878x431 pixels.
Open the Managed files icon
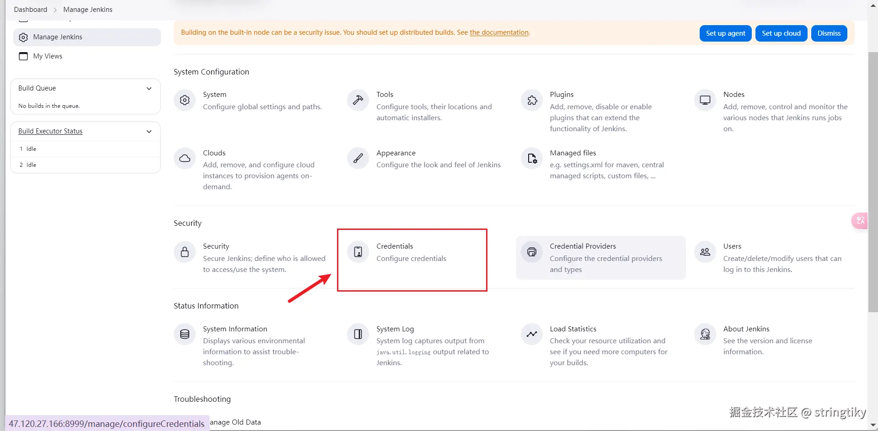[x=532, y=159]
